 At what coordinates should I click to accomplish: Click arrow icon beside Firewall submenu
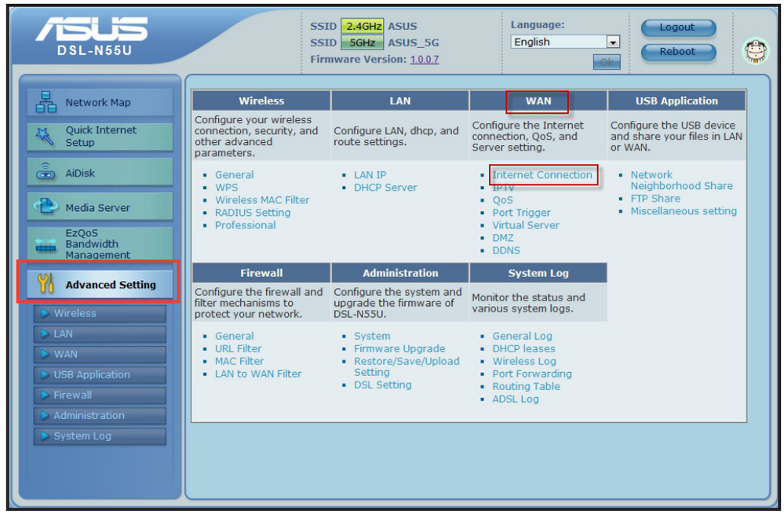tap(45, 395)
